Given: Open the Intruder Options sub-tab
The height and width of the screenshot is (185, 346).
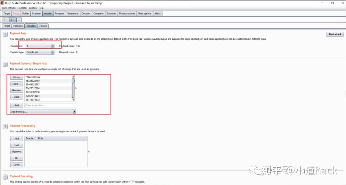Looking at the screenshot, I should pyautogui.click(x=43, y=26).
